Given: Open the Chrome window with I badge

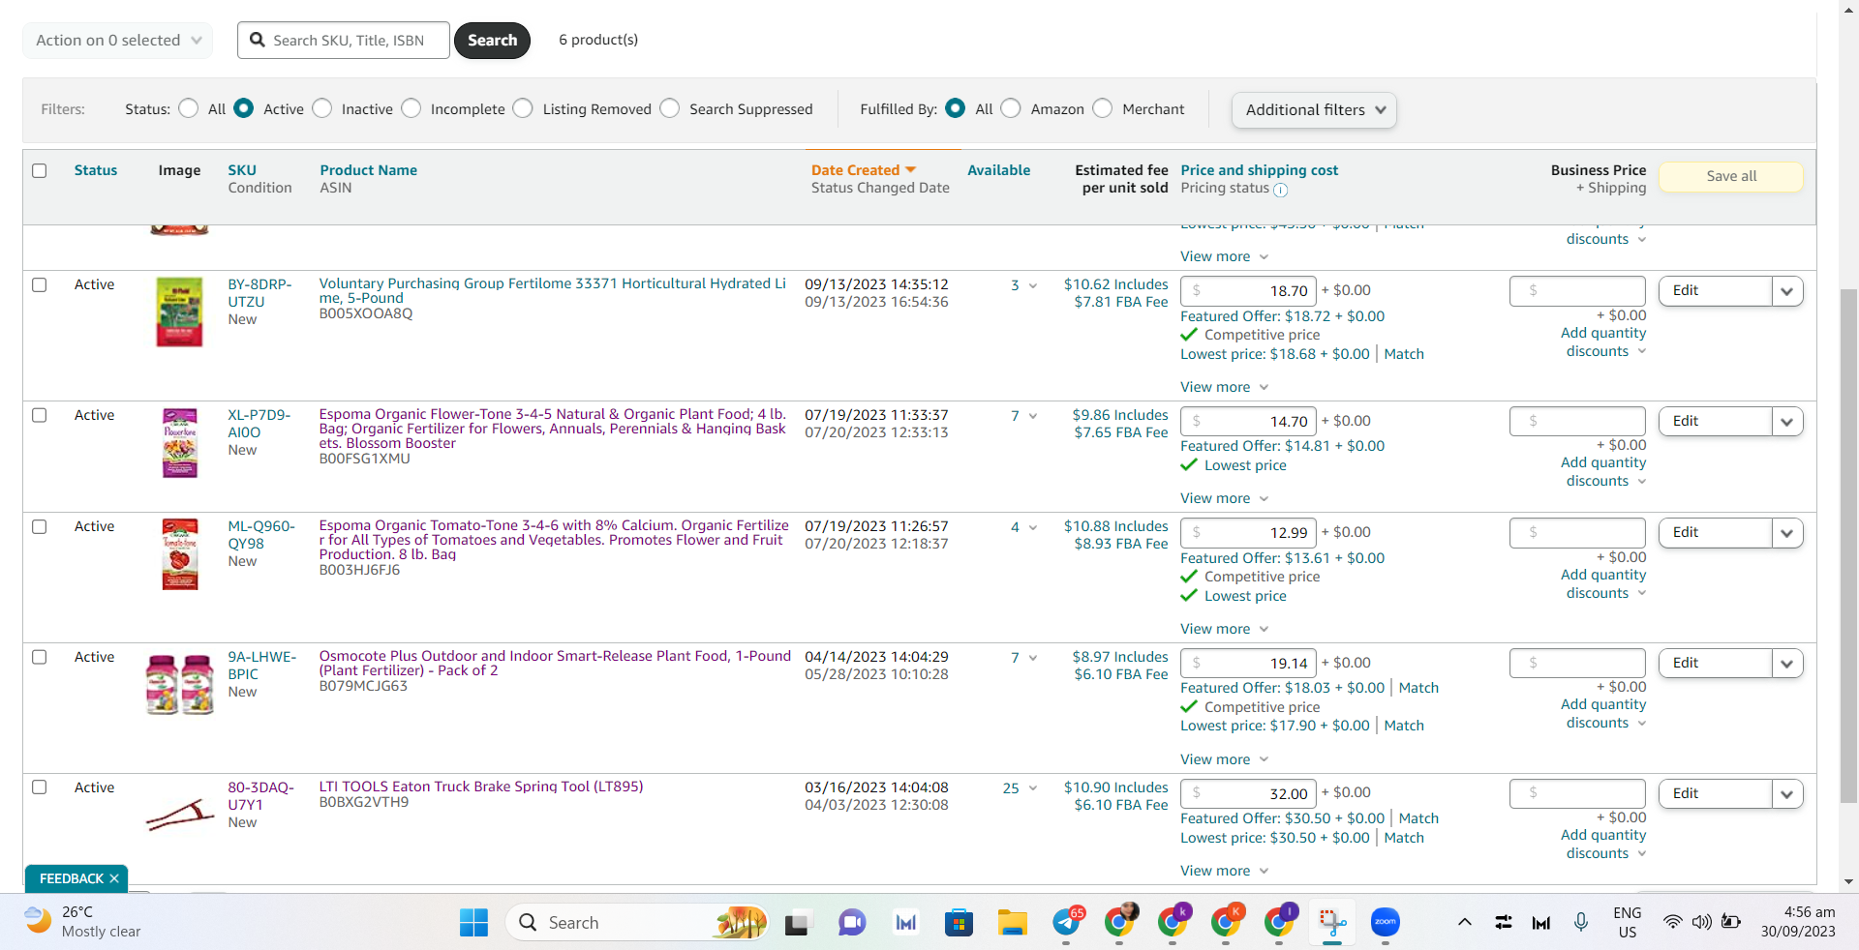Looking at the screenshot, I should 1279,921.
